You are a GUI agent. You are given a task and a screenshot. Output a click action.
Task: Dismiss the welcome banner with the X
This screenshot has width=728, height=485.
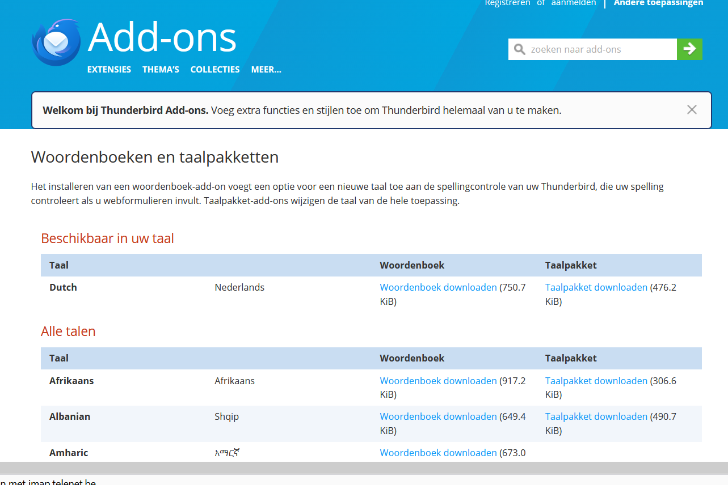pos(692,109)
